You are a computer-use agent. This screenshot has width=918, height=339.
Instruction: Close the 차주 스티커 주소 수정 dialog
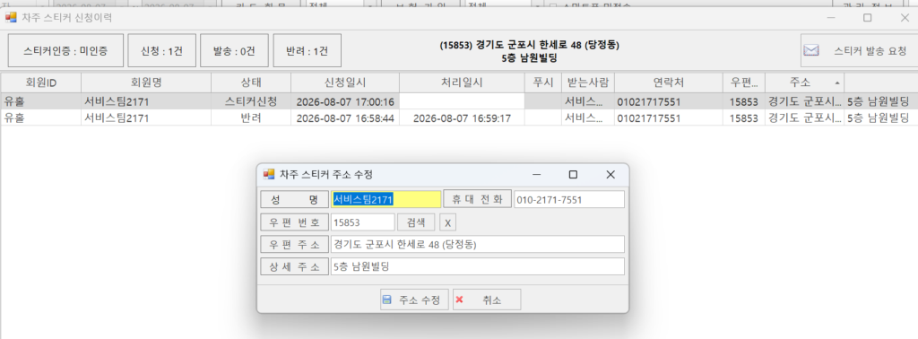(x=610, y=175)
